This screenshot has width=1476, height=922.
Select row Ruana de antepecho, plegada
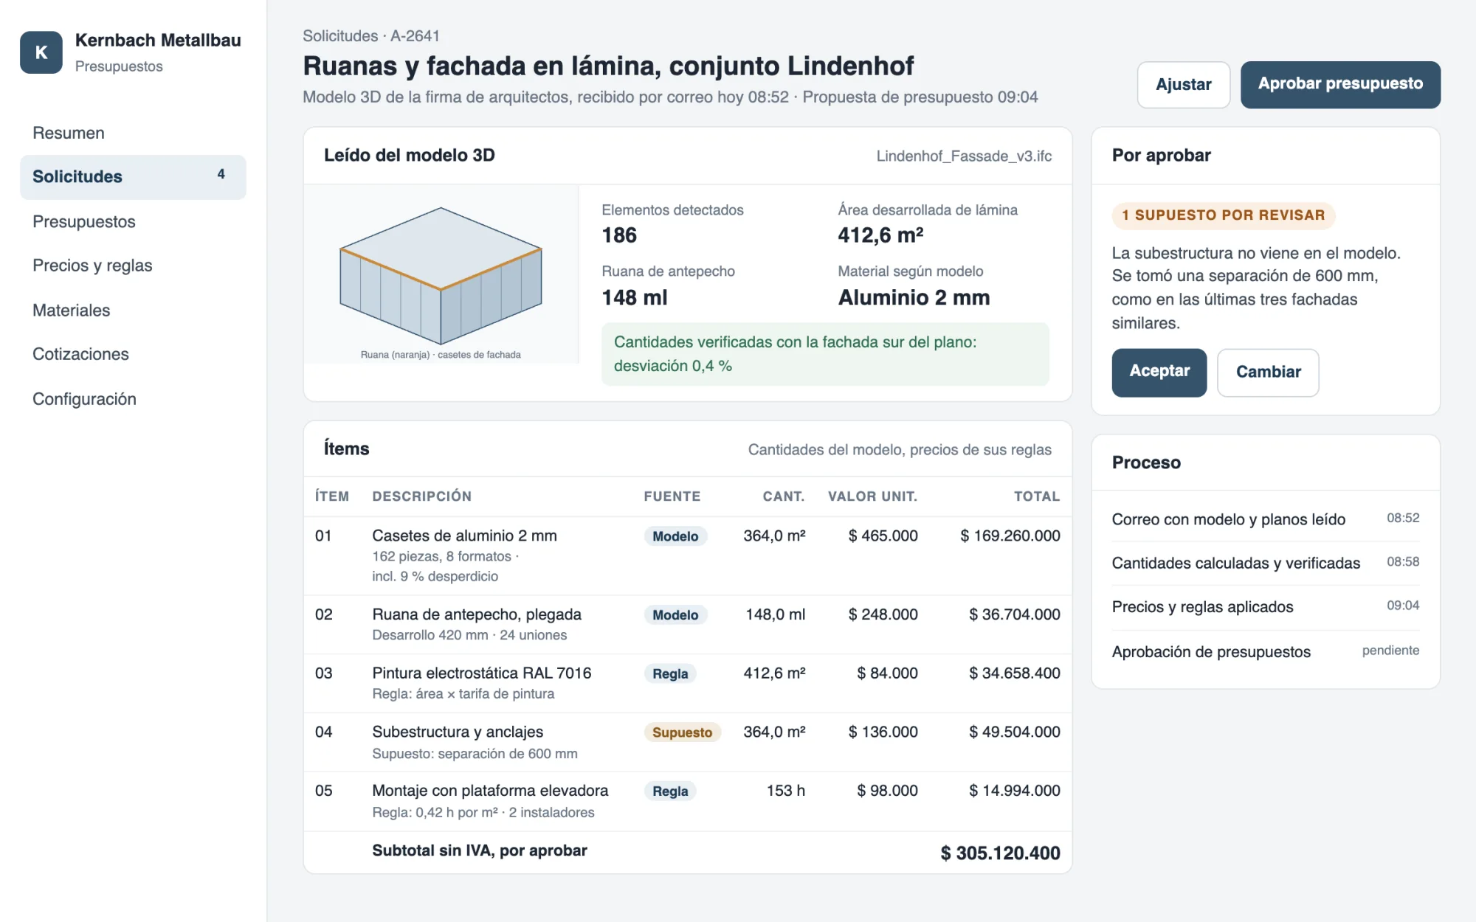[x=688, y=624]
